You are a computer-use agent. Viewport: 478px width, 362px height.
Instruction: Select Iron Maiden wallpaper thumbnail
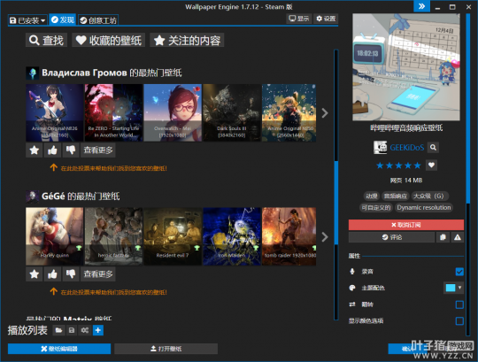(232, 236)
